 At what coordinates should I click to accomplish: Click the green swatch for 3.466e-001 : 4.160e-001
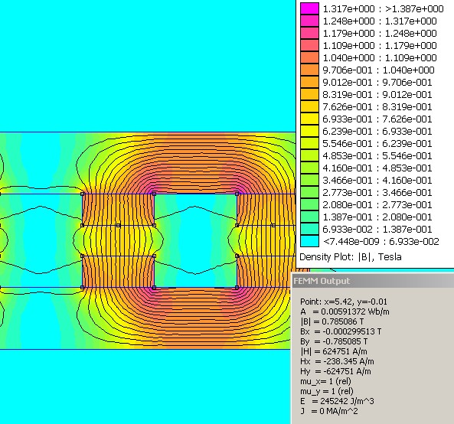[x=309, y=180]
